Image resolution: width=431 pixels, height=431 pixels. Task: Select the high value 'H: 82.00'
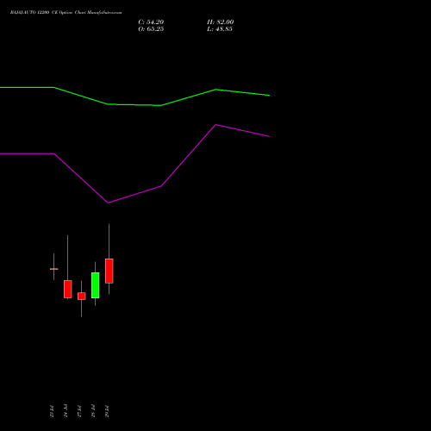pos(220,22)
